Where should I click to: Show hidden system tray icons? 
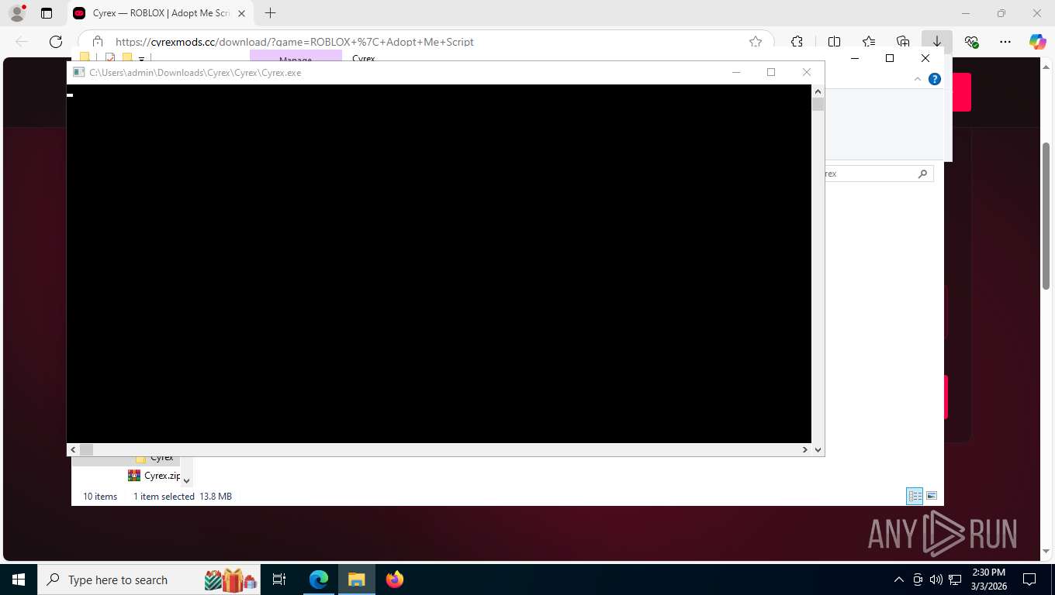[x=899, y=580]
